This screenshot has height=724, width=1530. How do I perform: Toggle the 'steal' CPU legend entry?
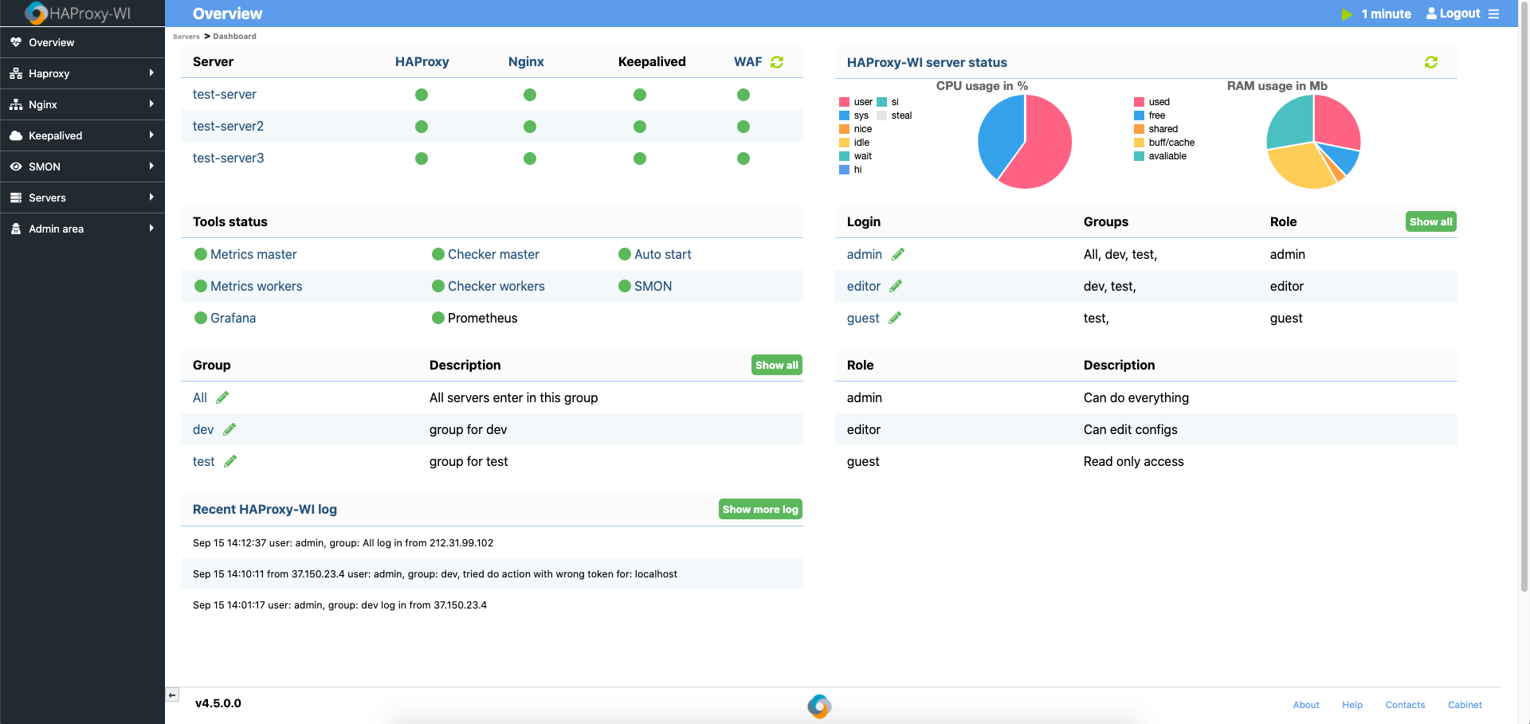tap(894, 115)
